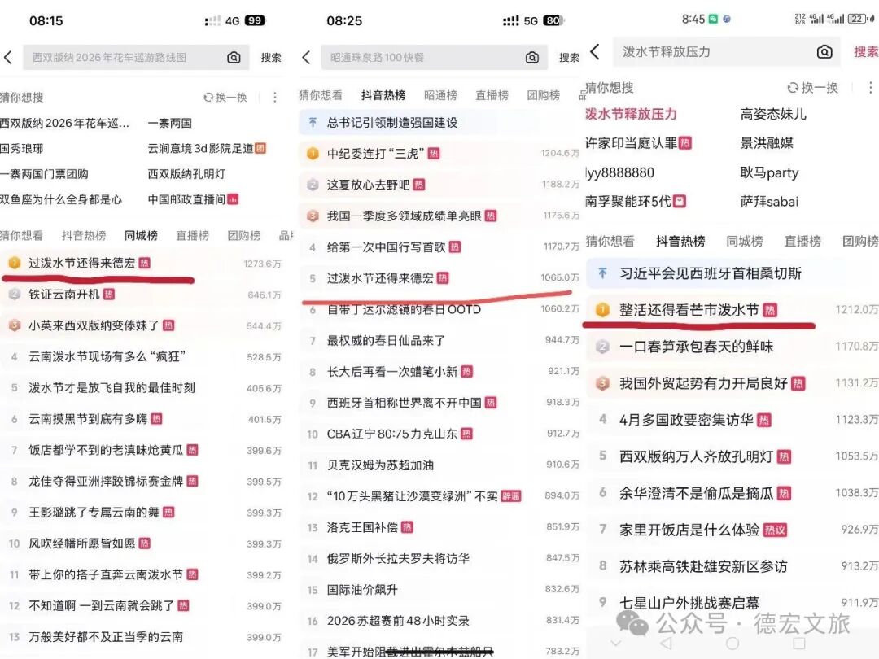Open 团购榜 tab in middle phone

(x=543, y=95)
